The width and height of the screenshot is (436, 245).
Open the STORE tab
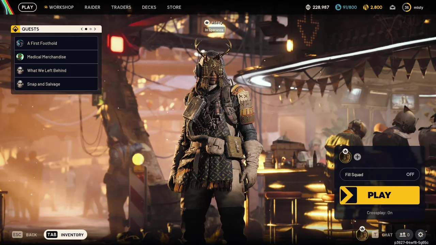point(174,7)
